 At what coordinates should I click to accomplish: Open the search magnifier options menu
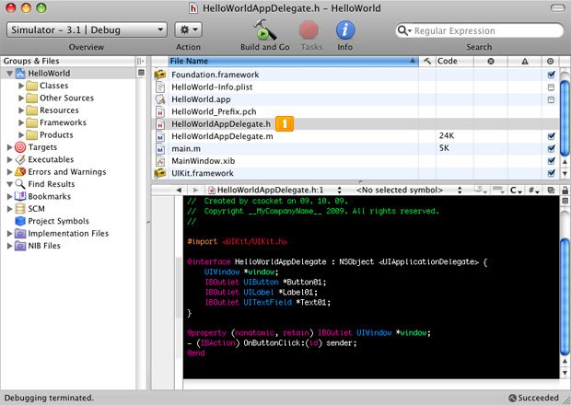point(404,30)
